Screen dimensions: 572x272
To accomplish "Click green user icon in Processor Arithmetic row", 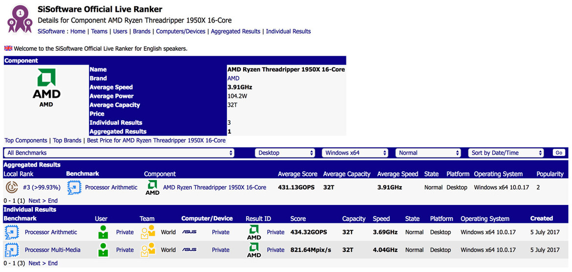I will 104,232.
